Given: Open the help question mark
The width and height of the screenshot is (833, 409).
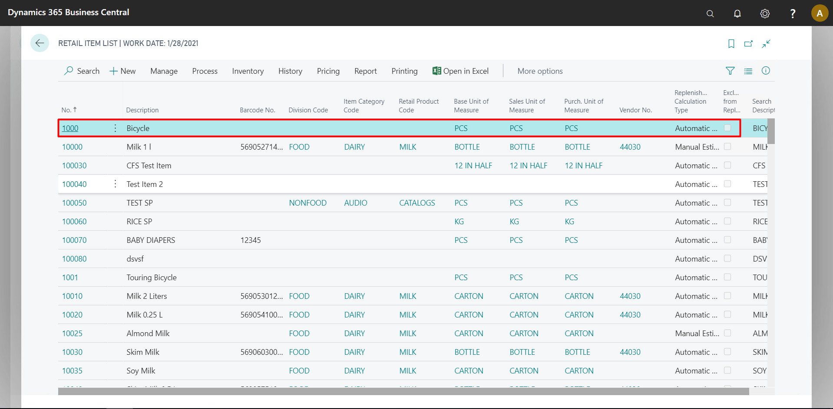Looking at the screenshot, I should click(x=793, y=13).
